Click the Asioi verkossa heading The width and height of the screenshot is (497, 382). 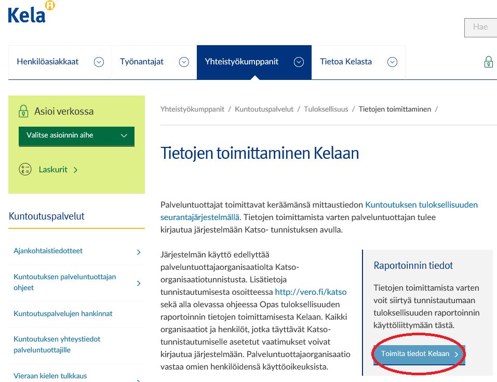[64, 112]
